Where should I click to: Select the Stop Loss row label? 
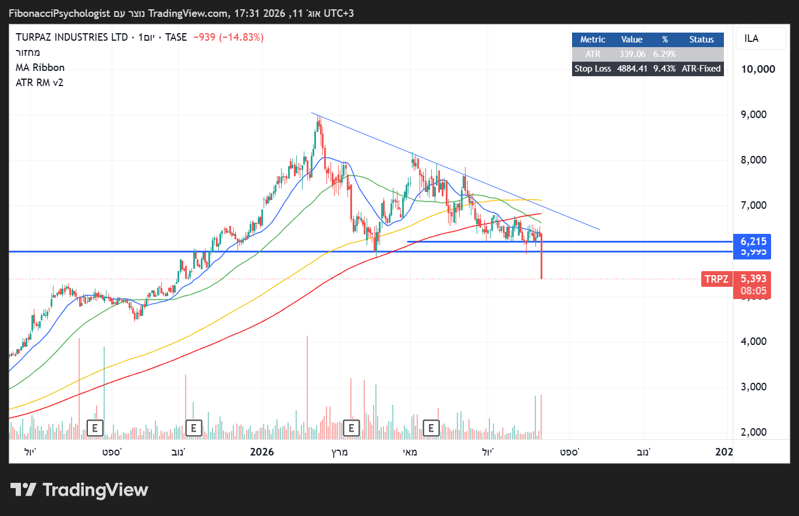click(592, 69)
